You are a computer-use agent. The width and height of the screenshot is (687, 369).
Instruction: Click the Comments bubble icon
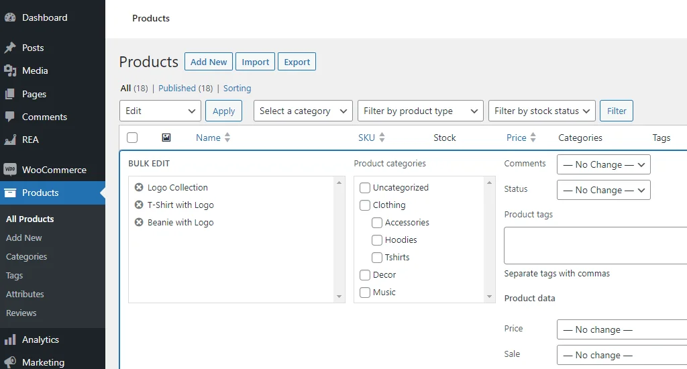10,117
